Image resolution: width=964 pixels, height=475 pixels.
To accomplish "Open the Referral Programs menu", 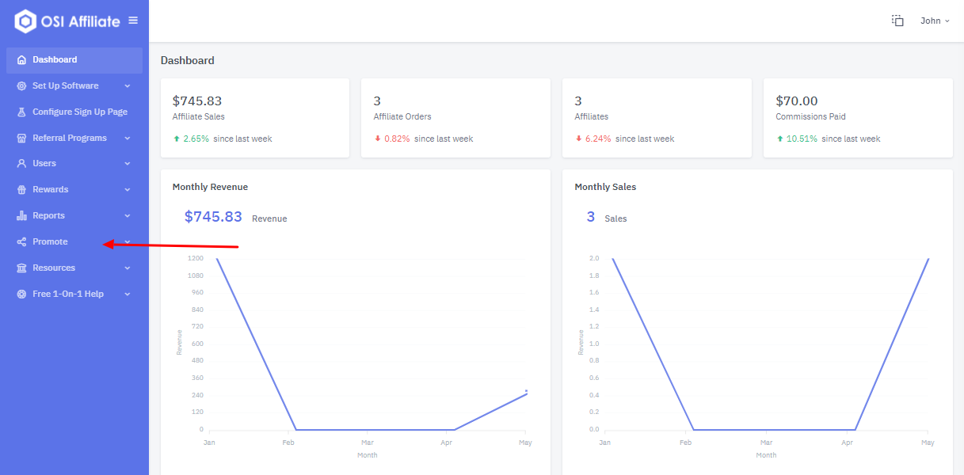I will (74, 139).
